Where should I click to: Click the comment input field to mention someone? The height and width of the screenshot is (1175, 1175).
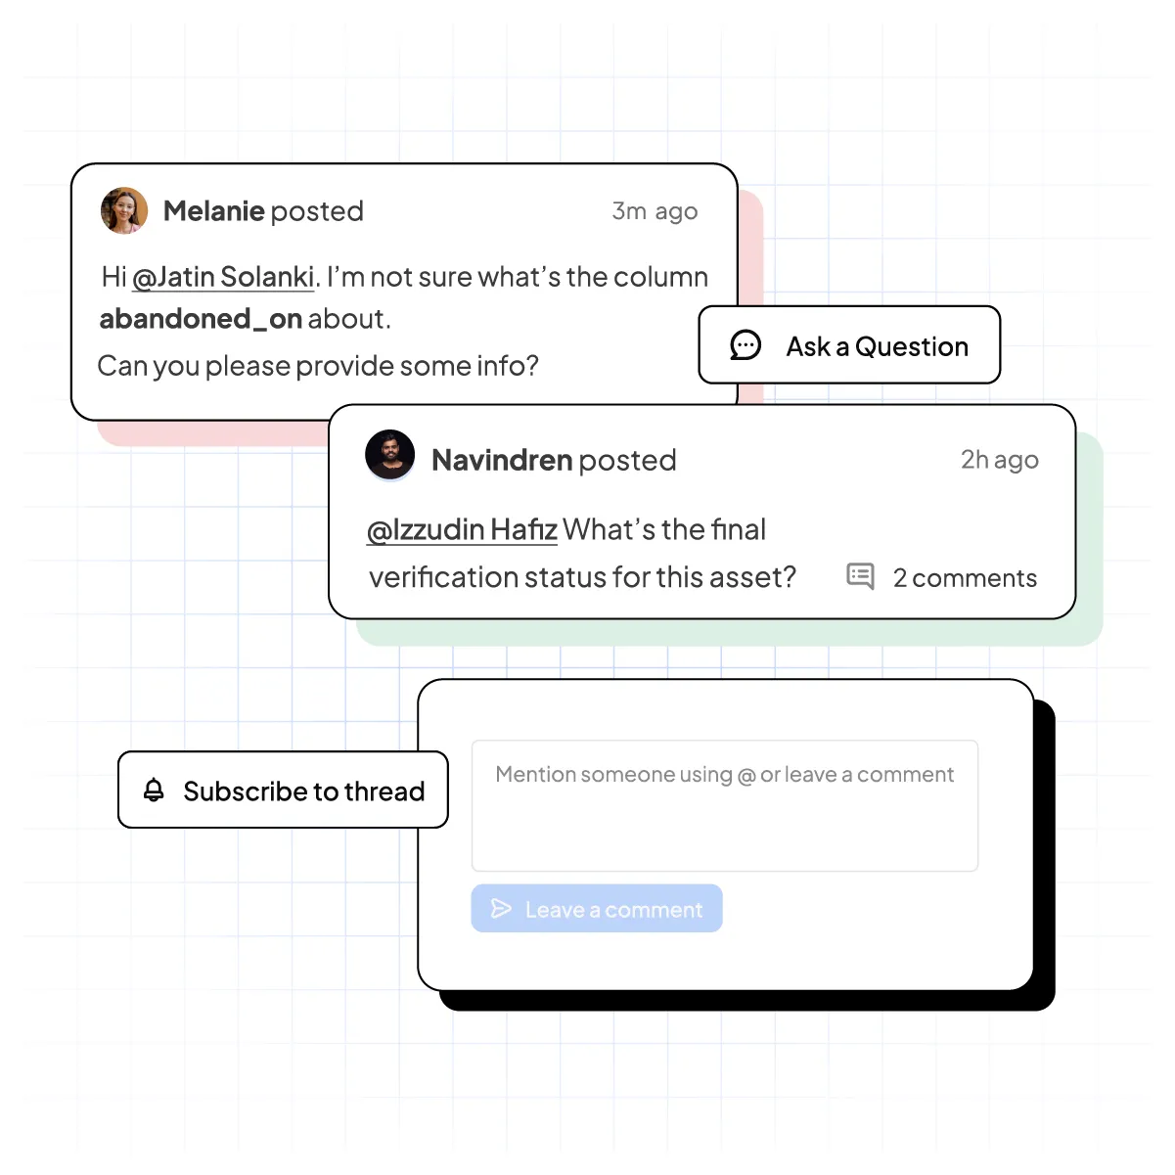(724, 804)
